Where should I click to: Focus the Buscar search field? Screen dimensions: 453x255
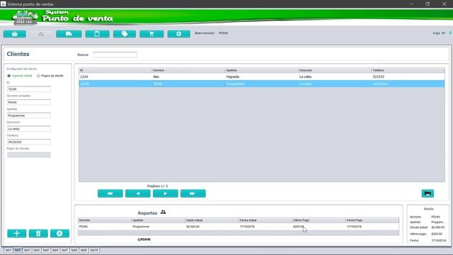coord(115,55)
